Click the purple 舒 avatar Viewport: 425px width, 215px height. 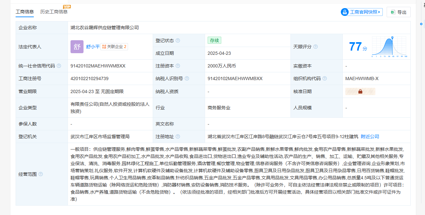coord(77,47)
